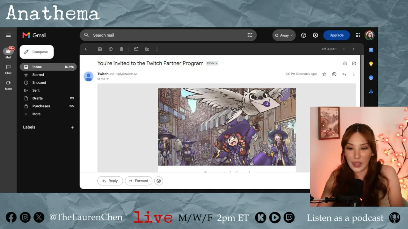Click the Twitch icon in the stream overlay
408x229 pixels.
(289, 218)
